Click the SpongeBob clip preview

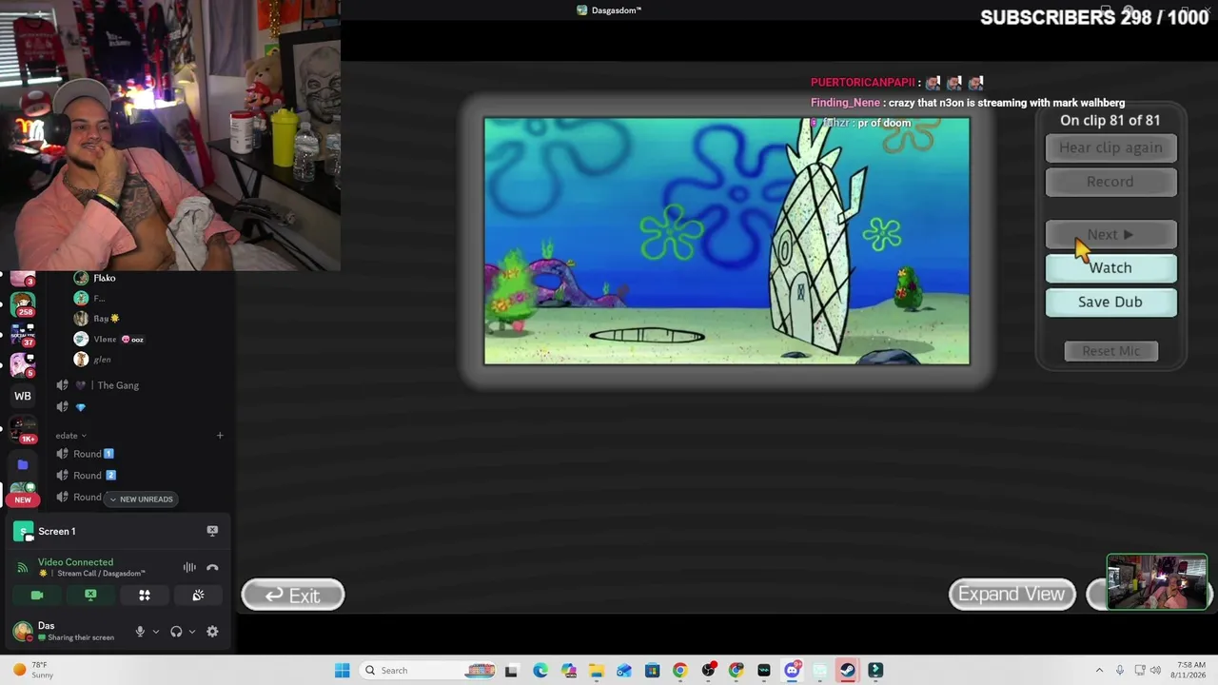pos(727,241)
